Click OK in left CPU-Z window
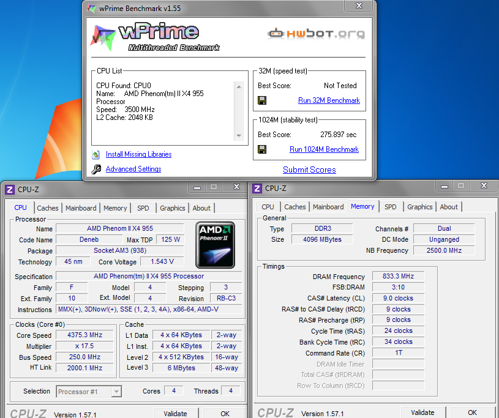499x418 pixels. 225,413
